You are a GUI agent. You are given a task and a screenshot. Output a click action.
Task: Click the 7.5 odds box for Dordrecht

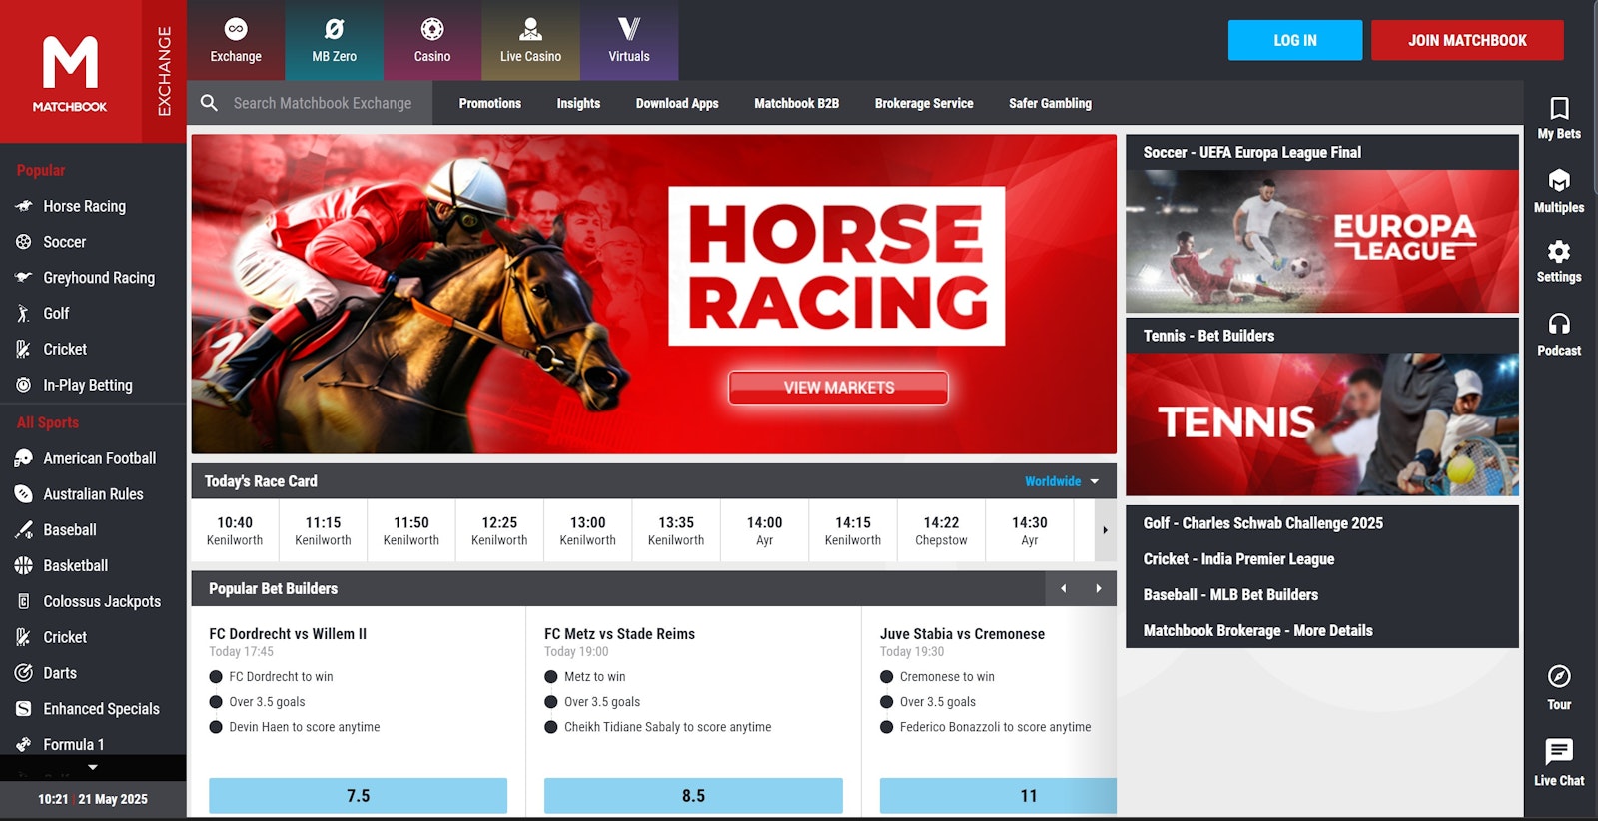(x=358, y=795)
